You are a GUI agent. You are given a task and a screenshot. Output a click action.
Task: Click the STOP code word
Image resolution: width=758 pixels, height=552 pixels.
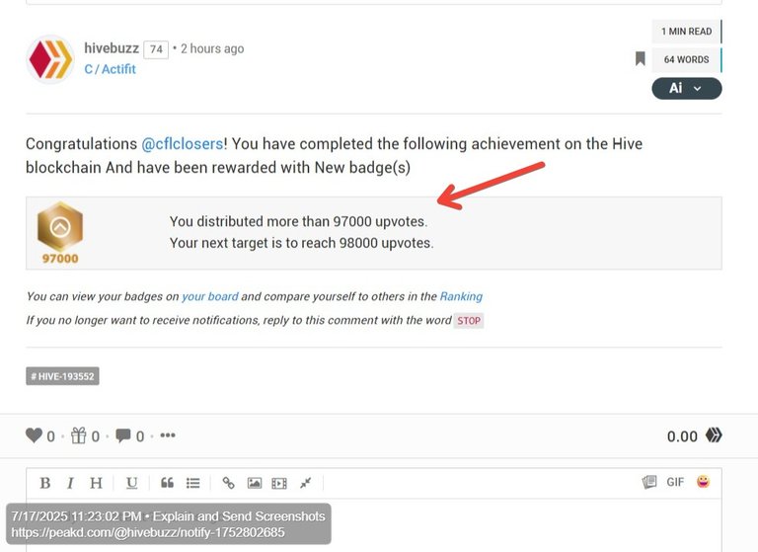[469, 321]
